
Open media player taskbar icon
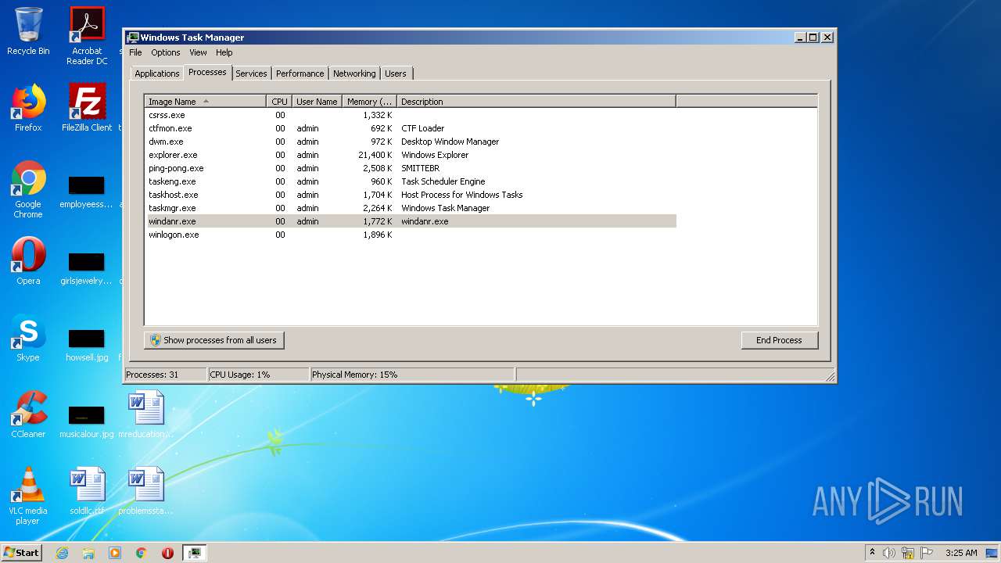pyautogui.click(x=115, y=553)
